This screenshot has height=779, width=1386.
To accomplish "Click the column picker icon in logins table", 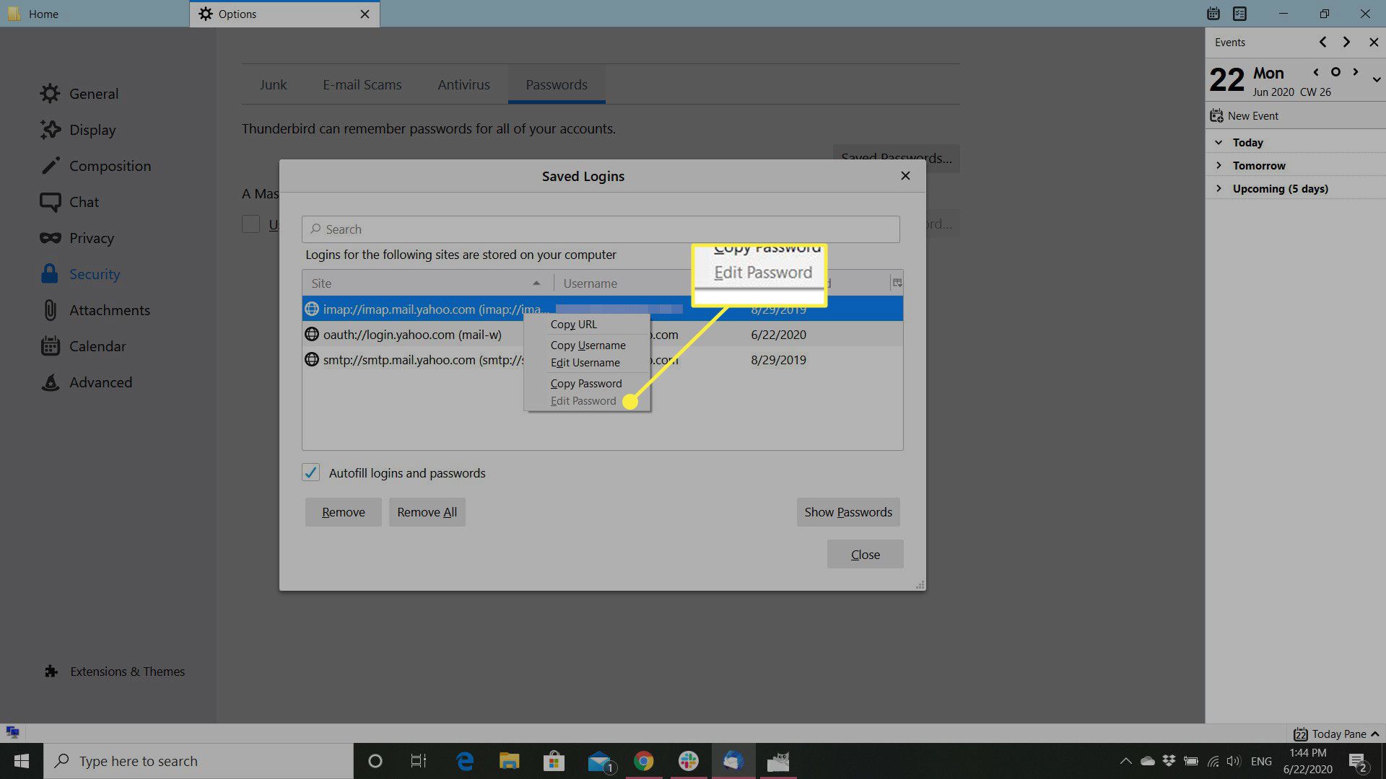I will (897, 283).
